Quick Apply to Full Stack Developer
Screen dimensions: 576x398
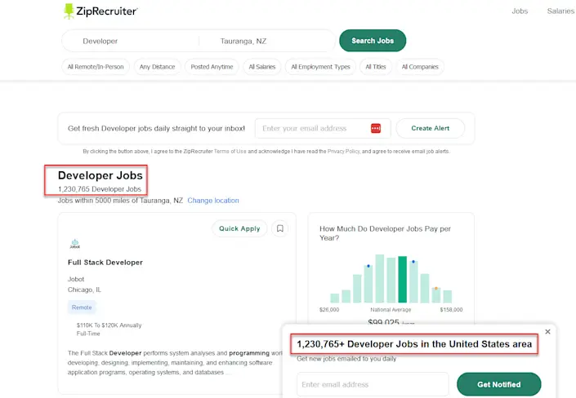239,228
